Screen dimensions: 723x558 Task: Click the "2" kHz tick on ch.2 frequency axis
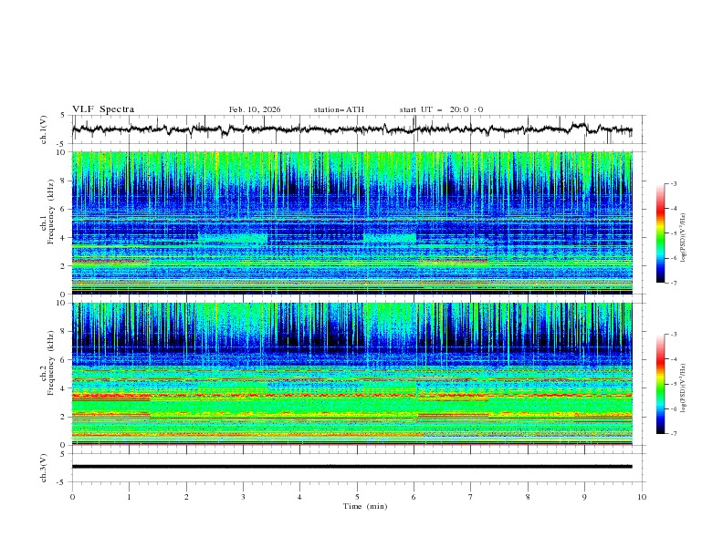pyautogui.click(x=65, y=417)
